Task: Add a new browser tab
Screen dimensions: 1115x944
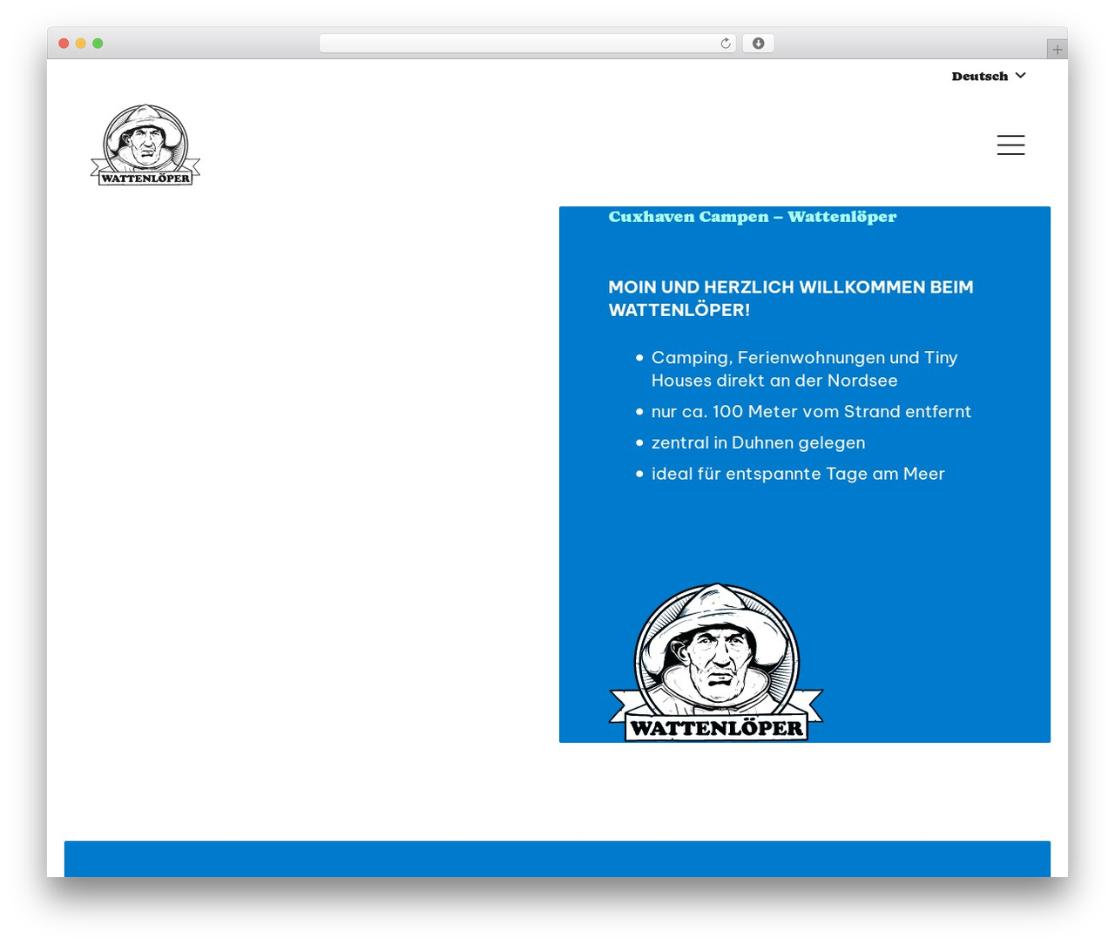Action: (x=1057, y=50)
